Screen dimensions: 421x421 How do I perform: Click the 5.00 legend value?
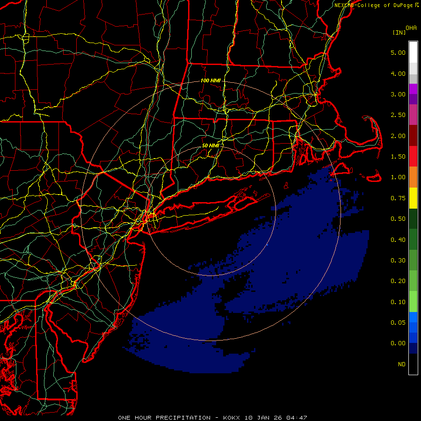click(x=398, y=52)
